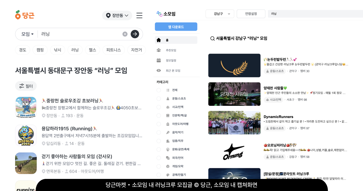Open the 필터 filter button

point(26,86)
